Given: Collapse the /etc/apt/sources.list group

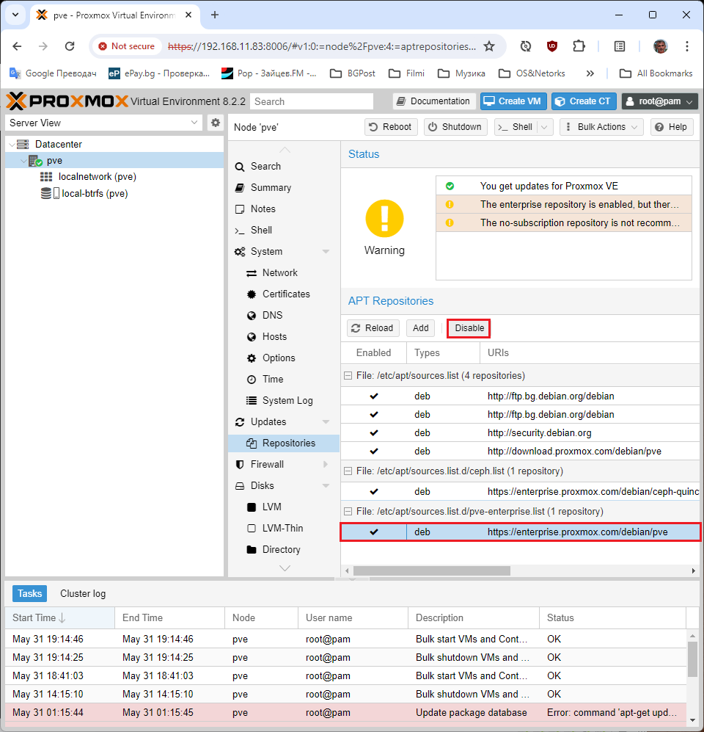Looking at the screenshot, I should [x=348, y=376].
